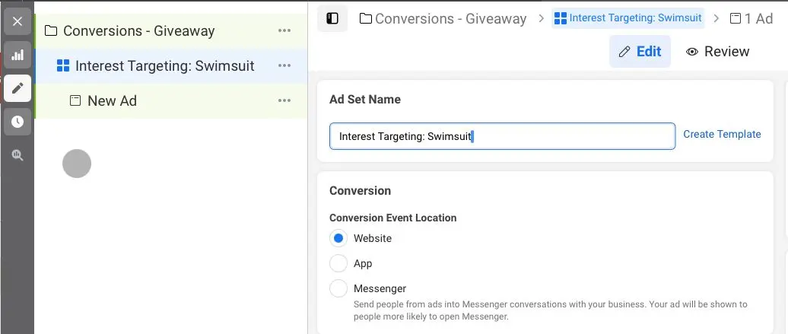
Task: Select the pencil edit icon in sidebar
Action: click(x=17, y=88)
